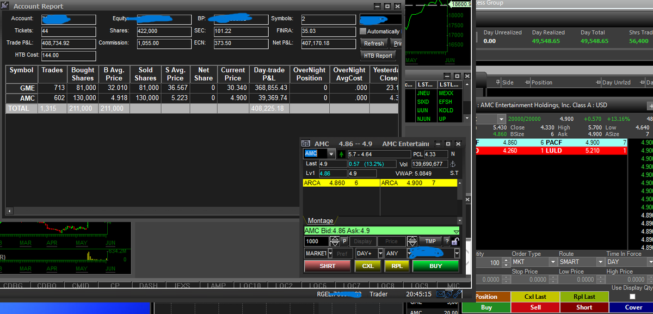Click the yellow CXL button
Image resolution: width=653 pixels, height=314 pixels.
tap(368, 266)
